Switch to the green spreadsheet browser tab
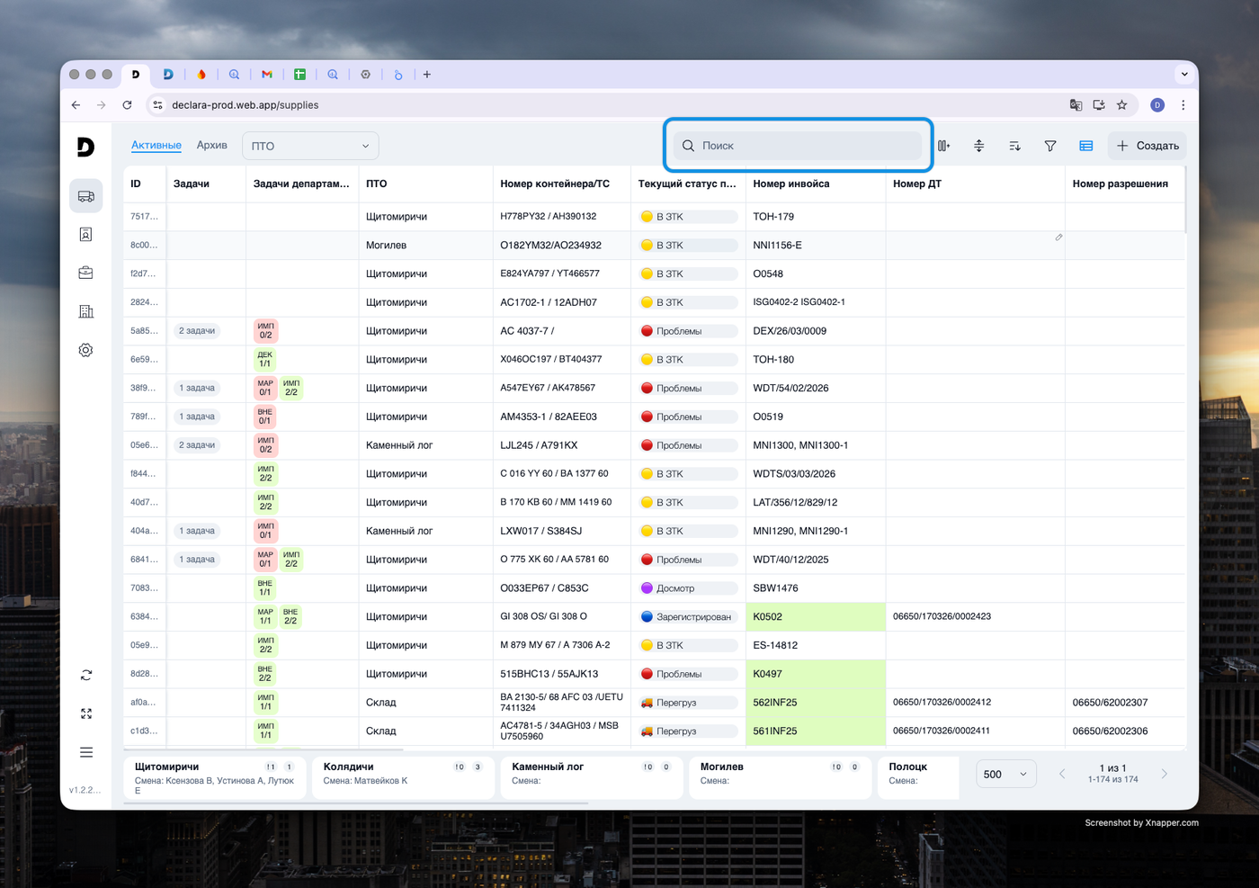 [299, 75]
